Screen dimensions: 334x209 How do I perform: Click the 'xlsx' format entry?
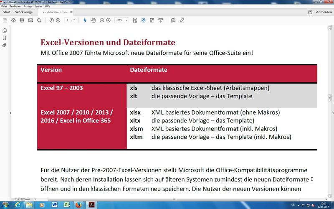point(135,112)
